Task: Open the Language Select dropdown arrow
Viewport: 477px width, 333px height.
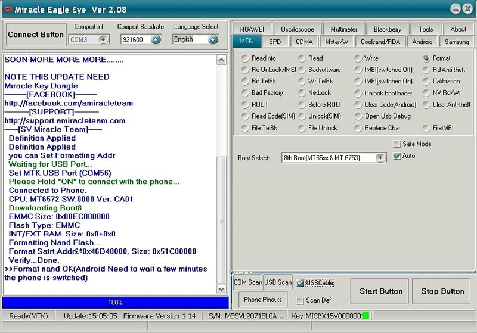Action: pos(213,39)
